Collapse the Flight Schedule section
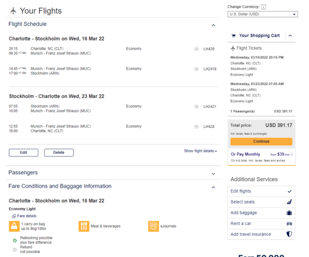This screenshot has width=309, height=257. [213, 25]
